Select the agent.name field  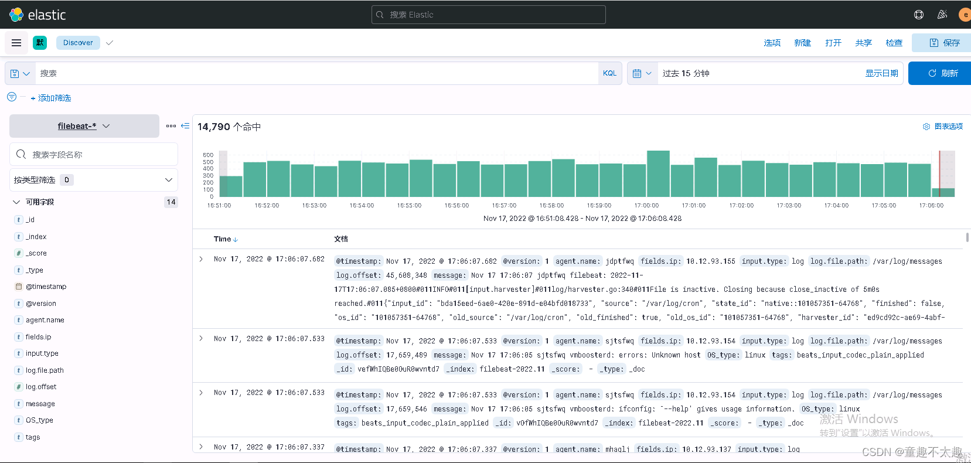(45, 320)
